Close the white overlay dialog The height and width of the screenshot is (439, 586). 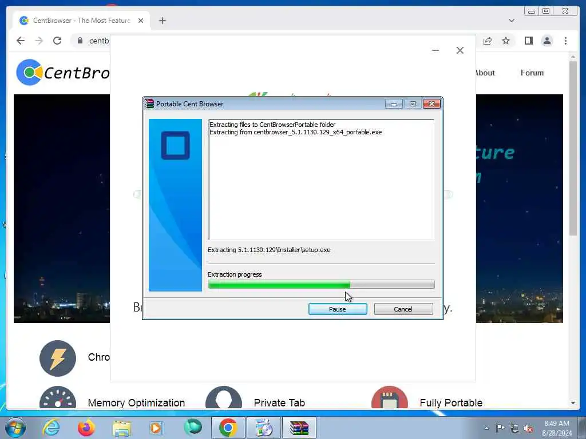460,50
